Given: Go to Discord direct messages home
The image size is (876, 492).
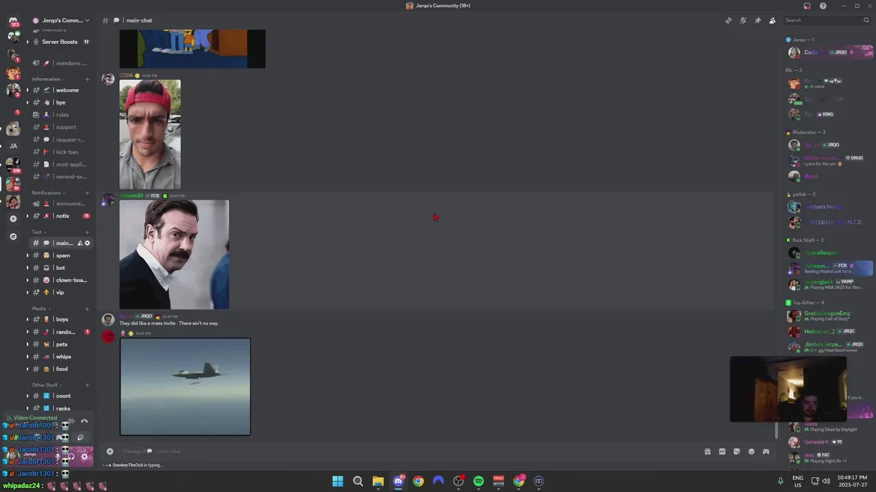Looking at the screenshot, I should pos(13,20).
